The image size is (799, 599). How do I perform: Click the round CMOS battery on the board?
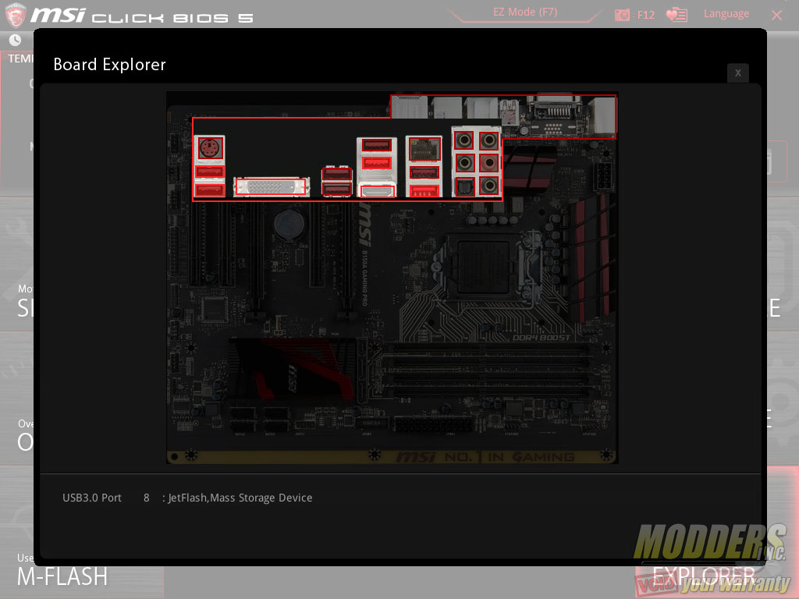[x=289, y=224]
